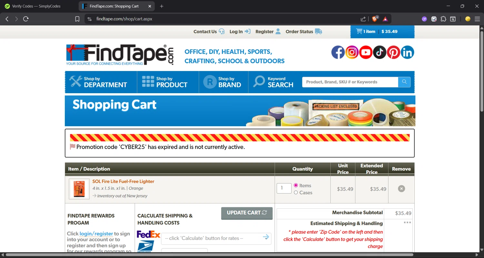
Task: Open FindTape YouTube icon
Action: point(366,52)
